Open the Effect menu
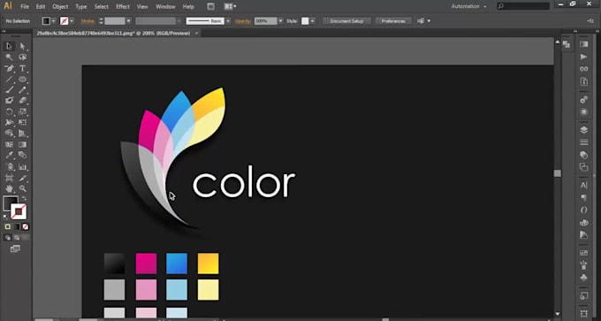 click(x=123, y=6)
